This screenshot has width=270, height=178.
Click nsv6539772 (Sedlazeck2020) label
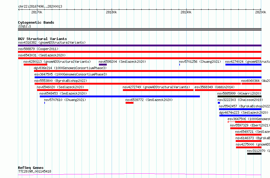click(x=149, y=100)
